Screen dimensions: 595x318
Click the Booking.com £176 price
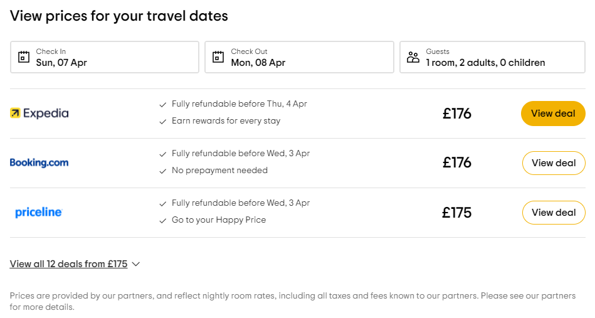456,163
